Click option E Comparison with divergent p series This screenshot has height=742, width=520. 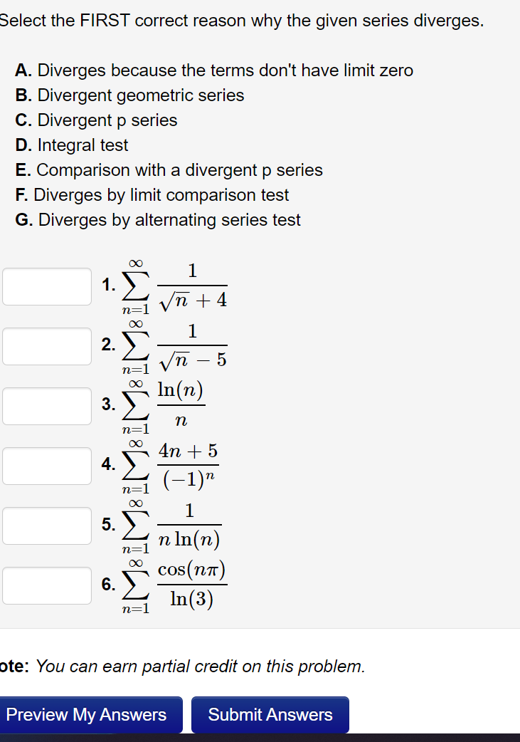pyautogui.click(x=169, y=170)
